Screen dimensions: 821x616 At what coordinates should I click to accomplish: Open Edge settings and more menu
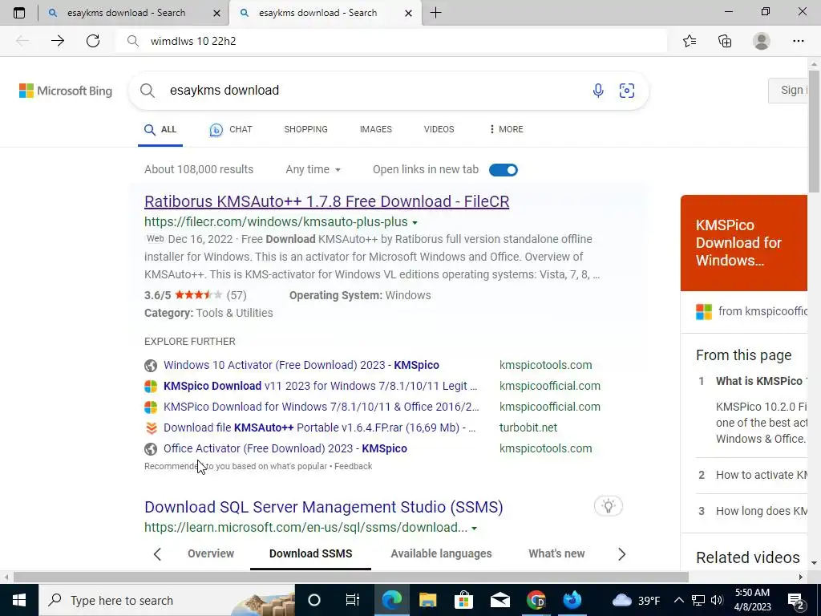click(x=798, y=41)
